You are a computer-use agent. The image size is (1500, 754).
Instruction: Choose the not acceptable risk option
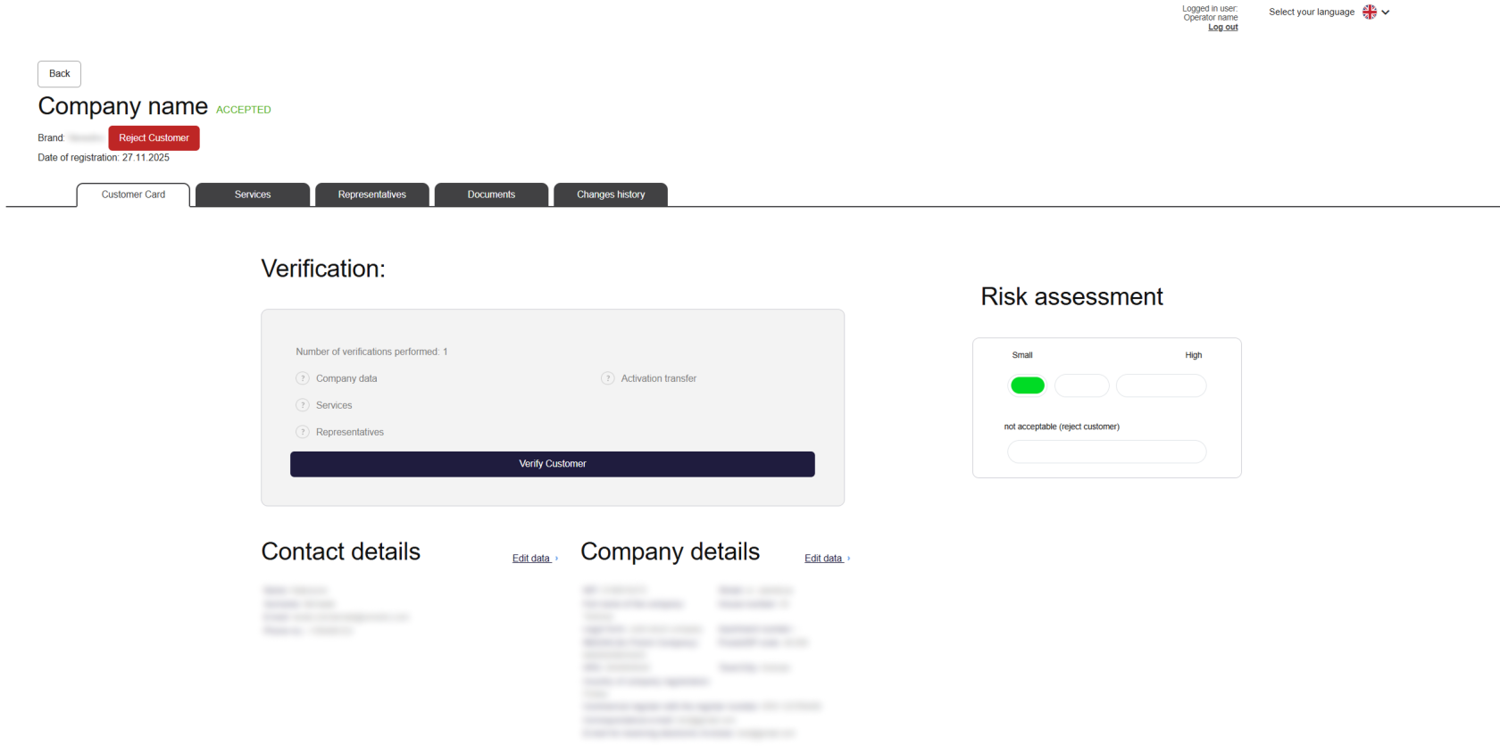1106,452
